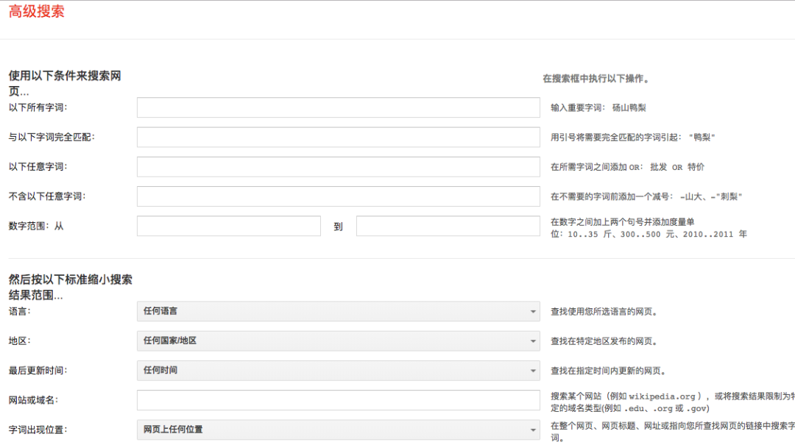Click the 以下任意字词 field label
This screenshot has height=445, width=795.
pos(38,167)
